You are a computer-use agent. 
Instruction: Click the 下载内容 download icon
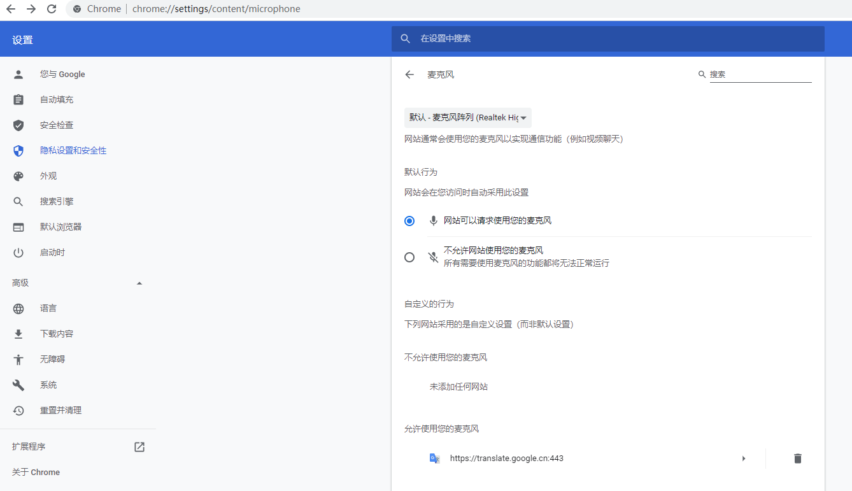pos(18,334)
